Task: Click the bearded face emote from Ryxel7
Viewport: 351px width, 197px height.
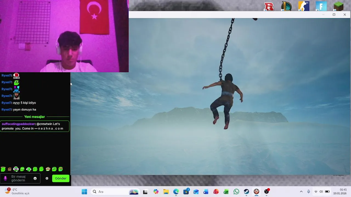Action: (16, 96)
